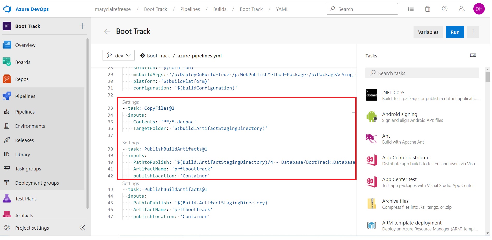492x240 pixels.
Task: Open the more actions ellipsis menu
Action: click(x=473, y=32)
